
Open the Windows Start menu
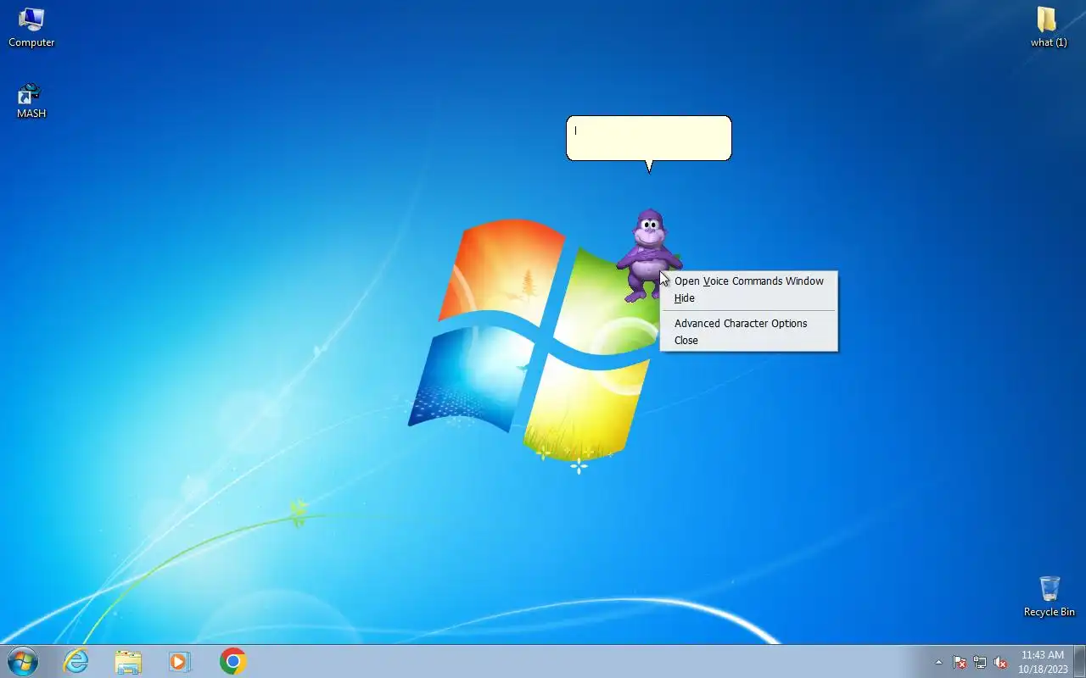click(x=22, y=661)
